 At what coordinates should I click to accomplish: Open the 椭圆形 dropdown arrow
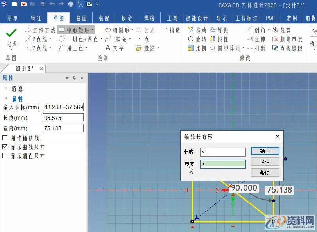click(133, 29)
